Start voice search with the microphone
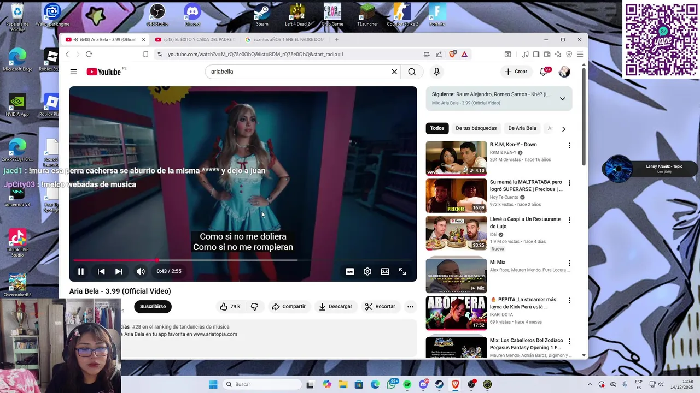Screen dimensions: 700x393 [436, 72]
